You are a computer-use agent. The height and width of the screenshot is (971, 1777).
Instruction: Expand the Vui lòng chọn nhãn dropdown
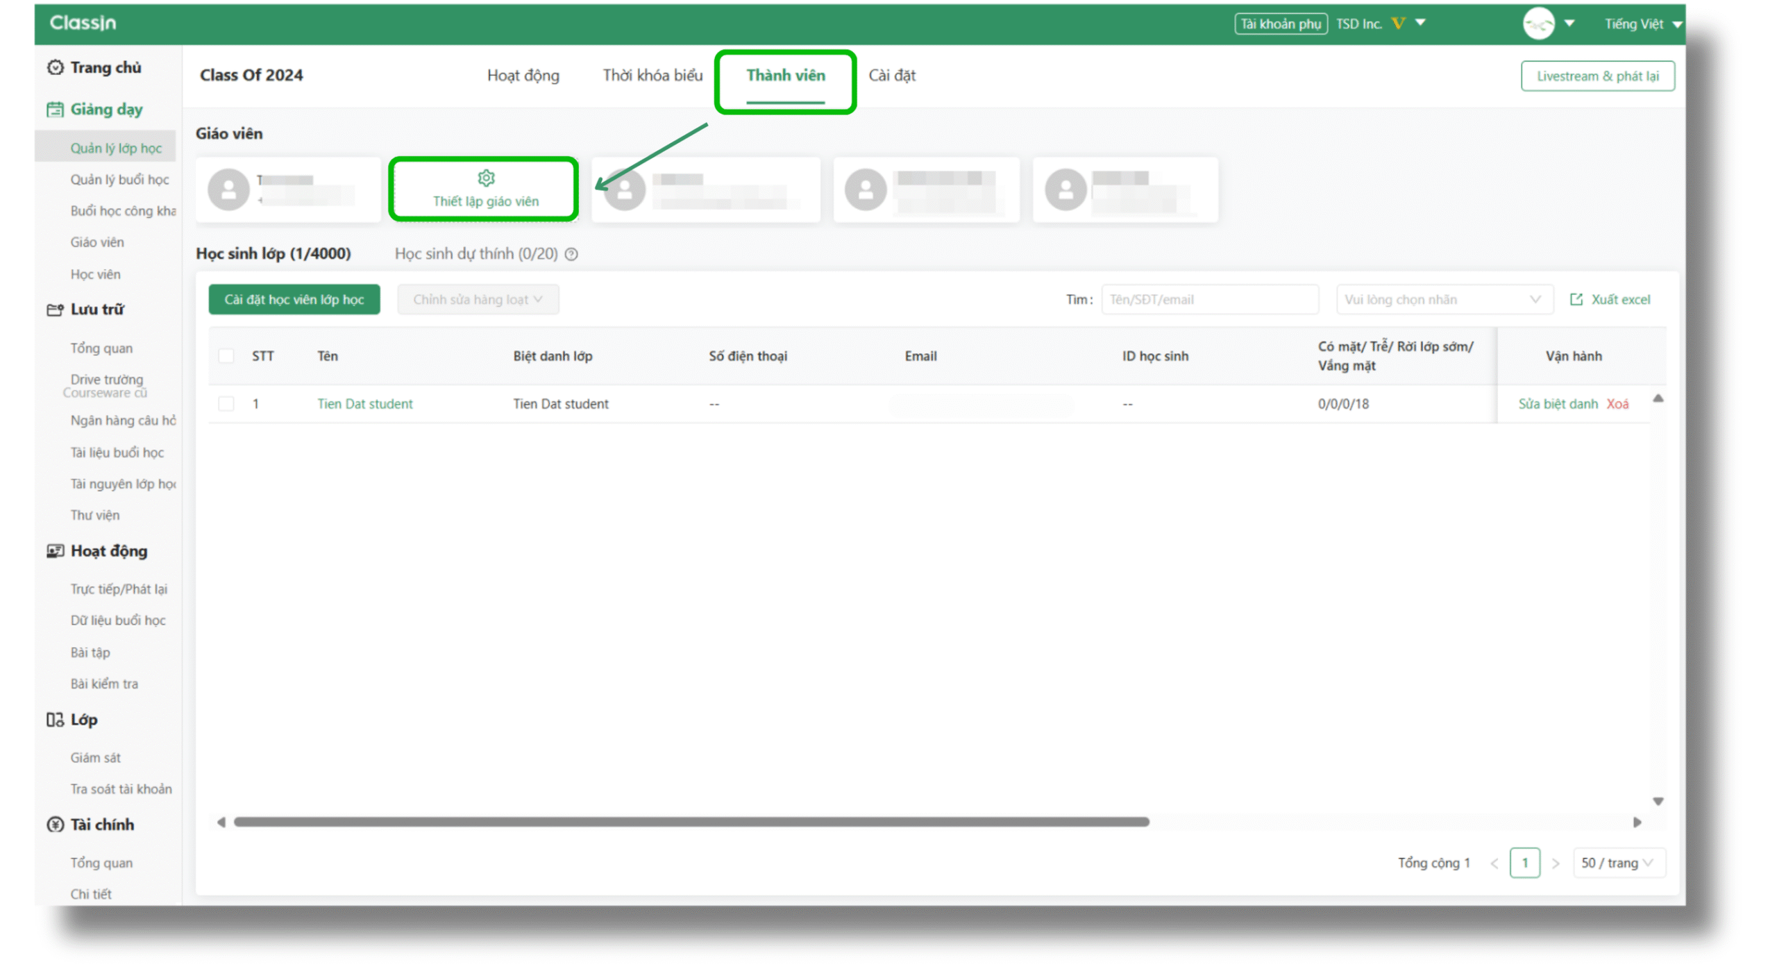[1444, 299]
